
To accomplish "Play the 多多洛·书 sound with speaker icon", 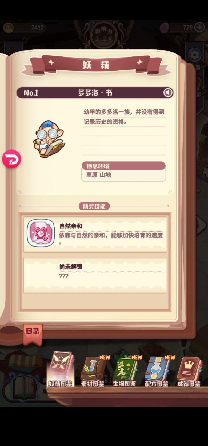I will [x=168, y=92].
